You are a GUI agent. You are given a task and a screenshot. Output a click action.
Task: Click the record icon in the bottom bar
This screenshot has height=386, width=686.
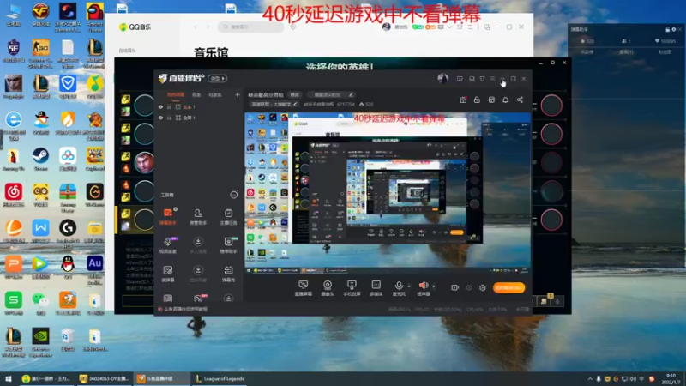tap(455, 287)
